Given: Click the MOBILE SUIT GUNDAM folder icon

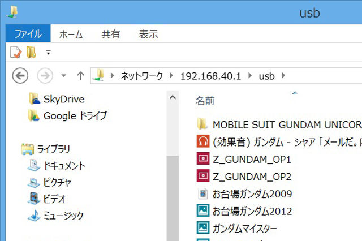Looking at the screenshot, I should click(202, 124).
